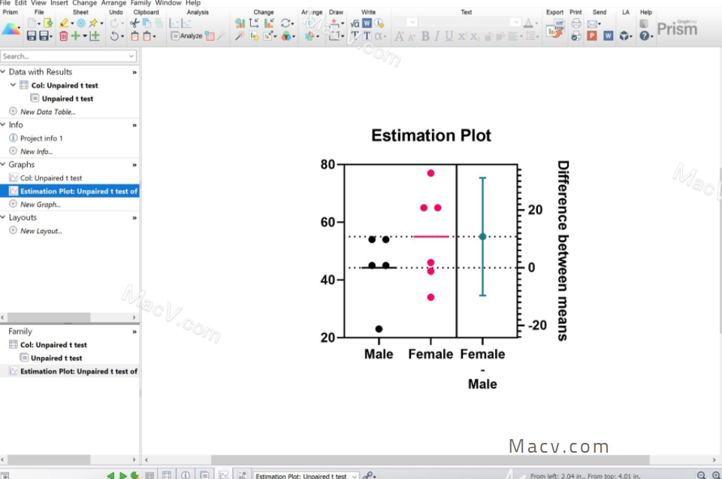Open the color scheme circles icon
722x479 pixels.
coord(286,36)
